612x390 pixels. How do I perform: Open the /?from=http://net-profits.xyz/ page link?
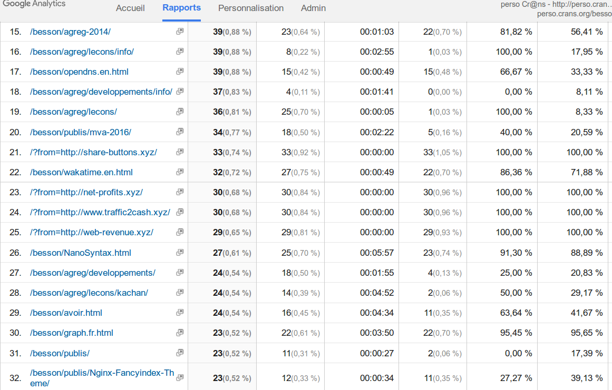tap(86, 192)
